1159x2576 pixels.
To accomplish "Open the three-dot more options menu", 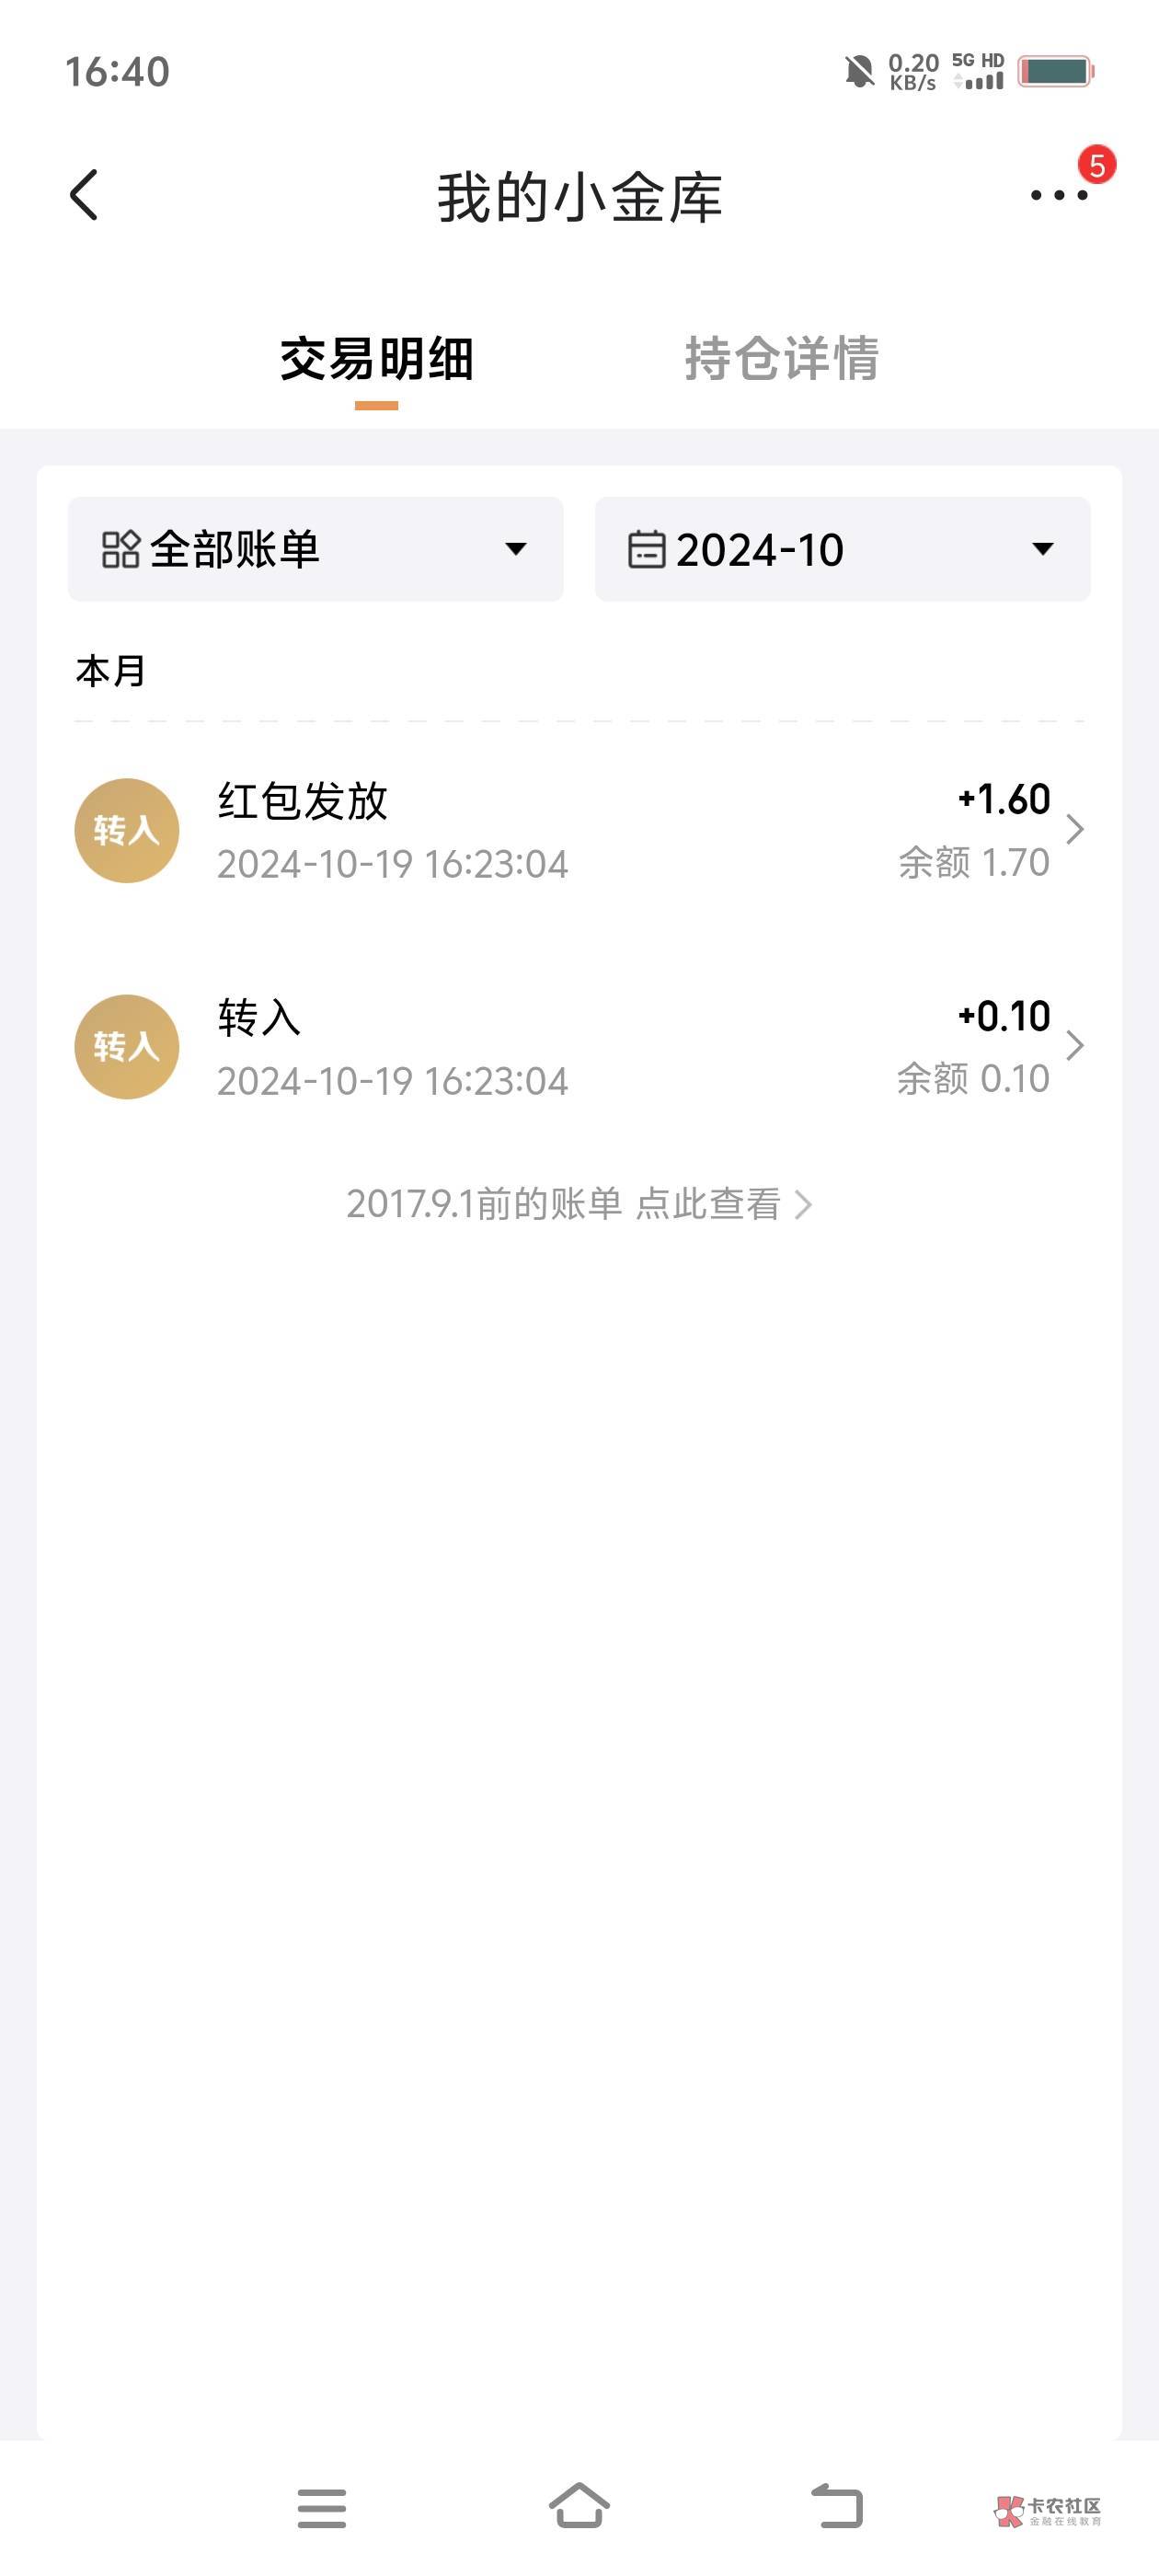I will [1058, 196].
